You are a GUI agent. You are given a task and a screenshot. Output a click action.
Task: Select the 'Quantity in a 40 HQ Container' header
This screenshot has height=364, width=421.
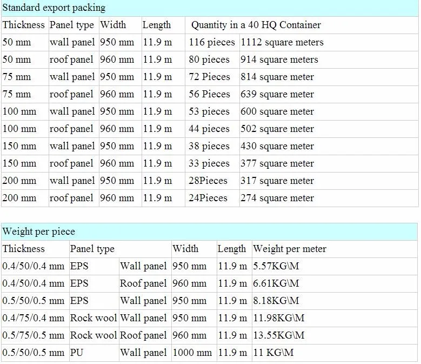(x=256, y=25)
